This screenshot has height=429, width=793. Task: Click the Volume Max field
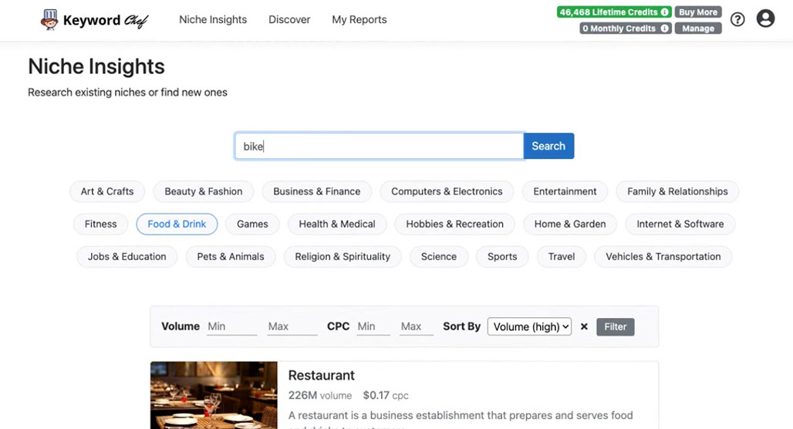pyautogui.click(x=292, y=327)
